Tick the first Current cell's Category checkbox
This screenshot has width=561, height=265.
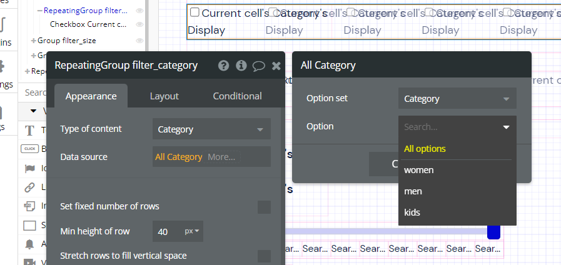point(195,12)
